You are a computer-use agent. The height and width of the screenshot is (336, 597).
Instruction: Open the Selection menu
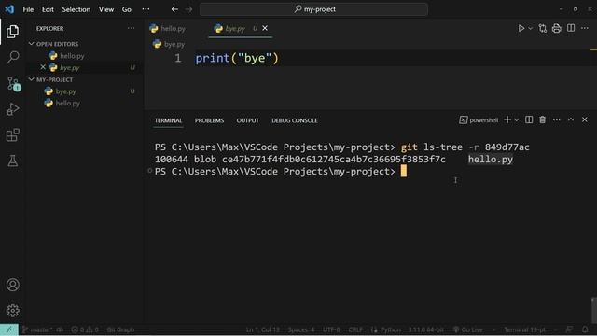[x=76, y=9]
